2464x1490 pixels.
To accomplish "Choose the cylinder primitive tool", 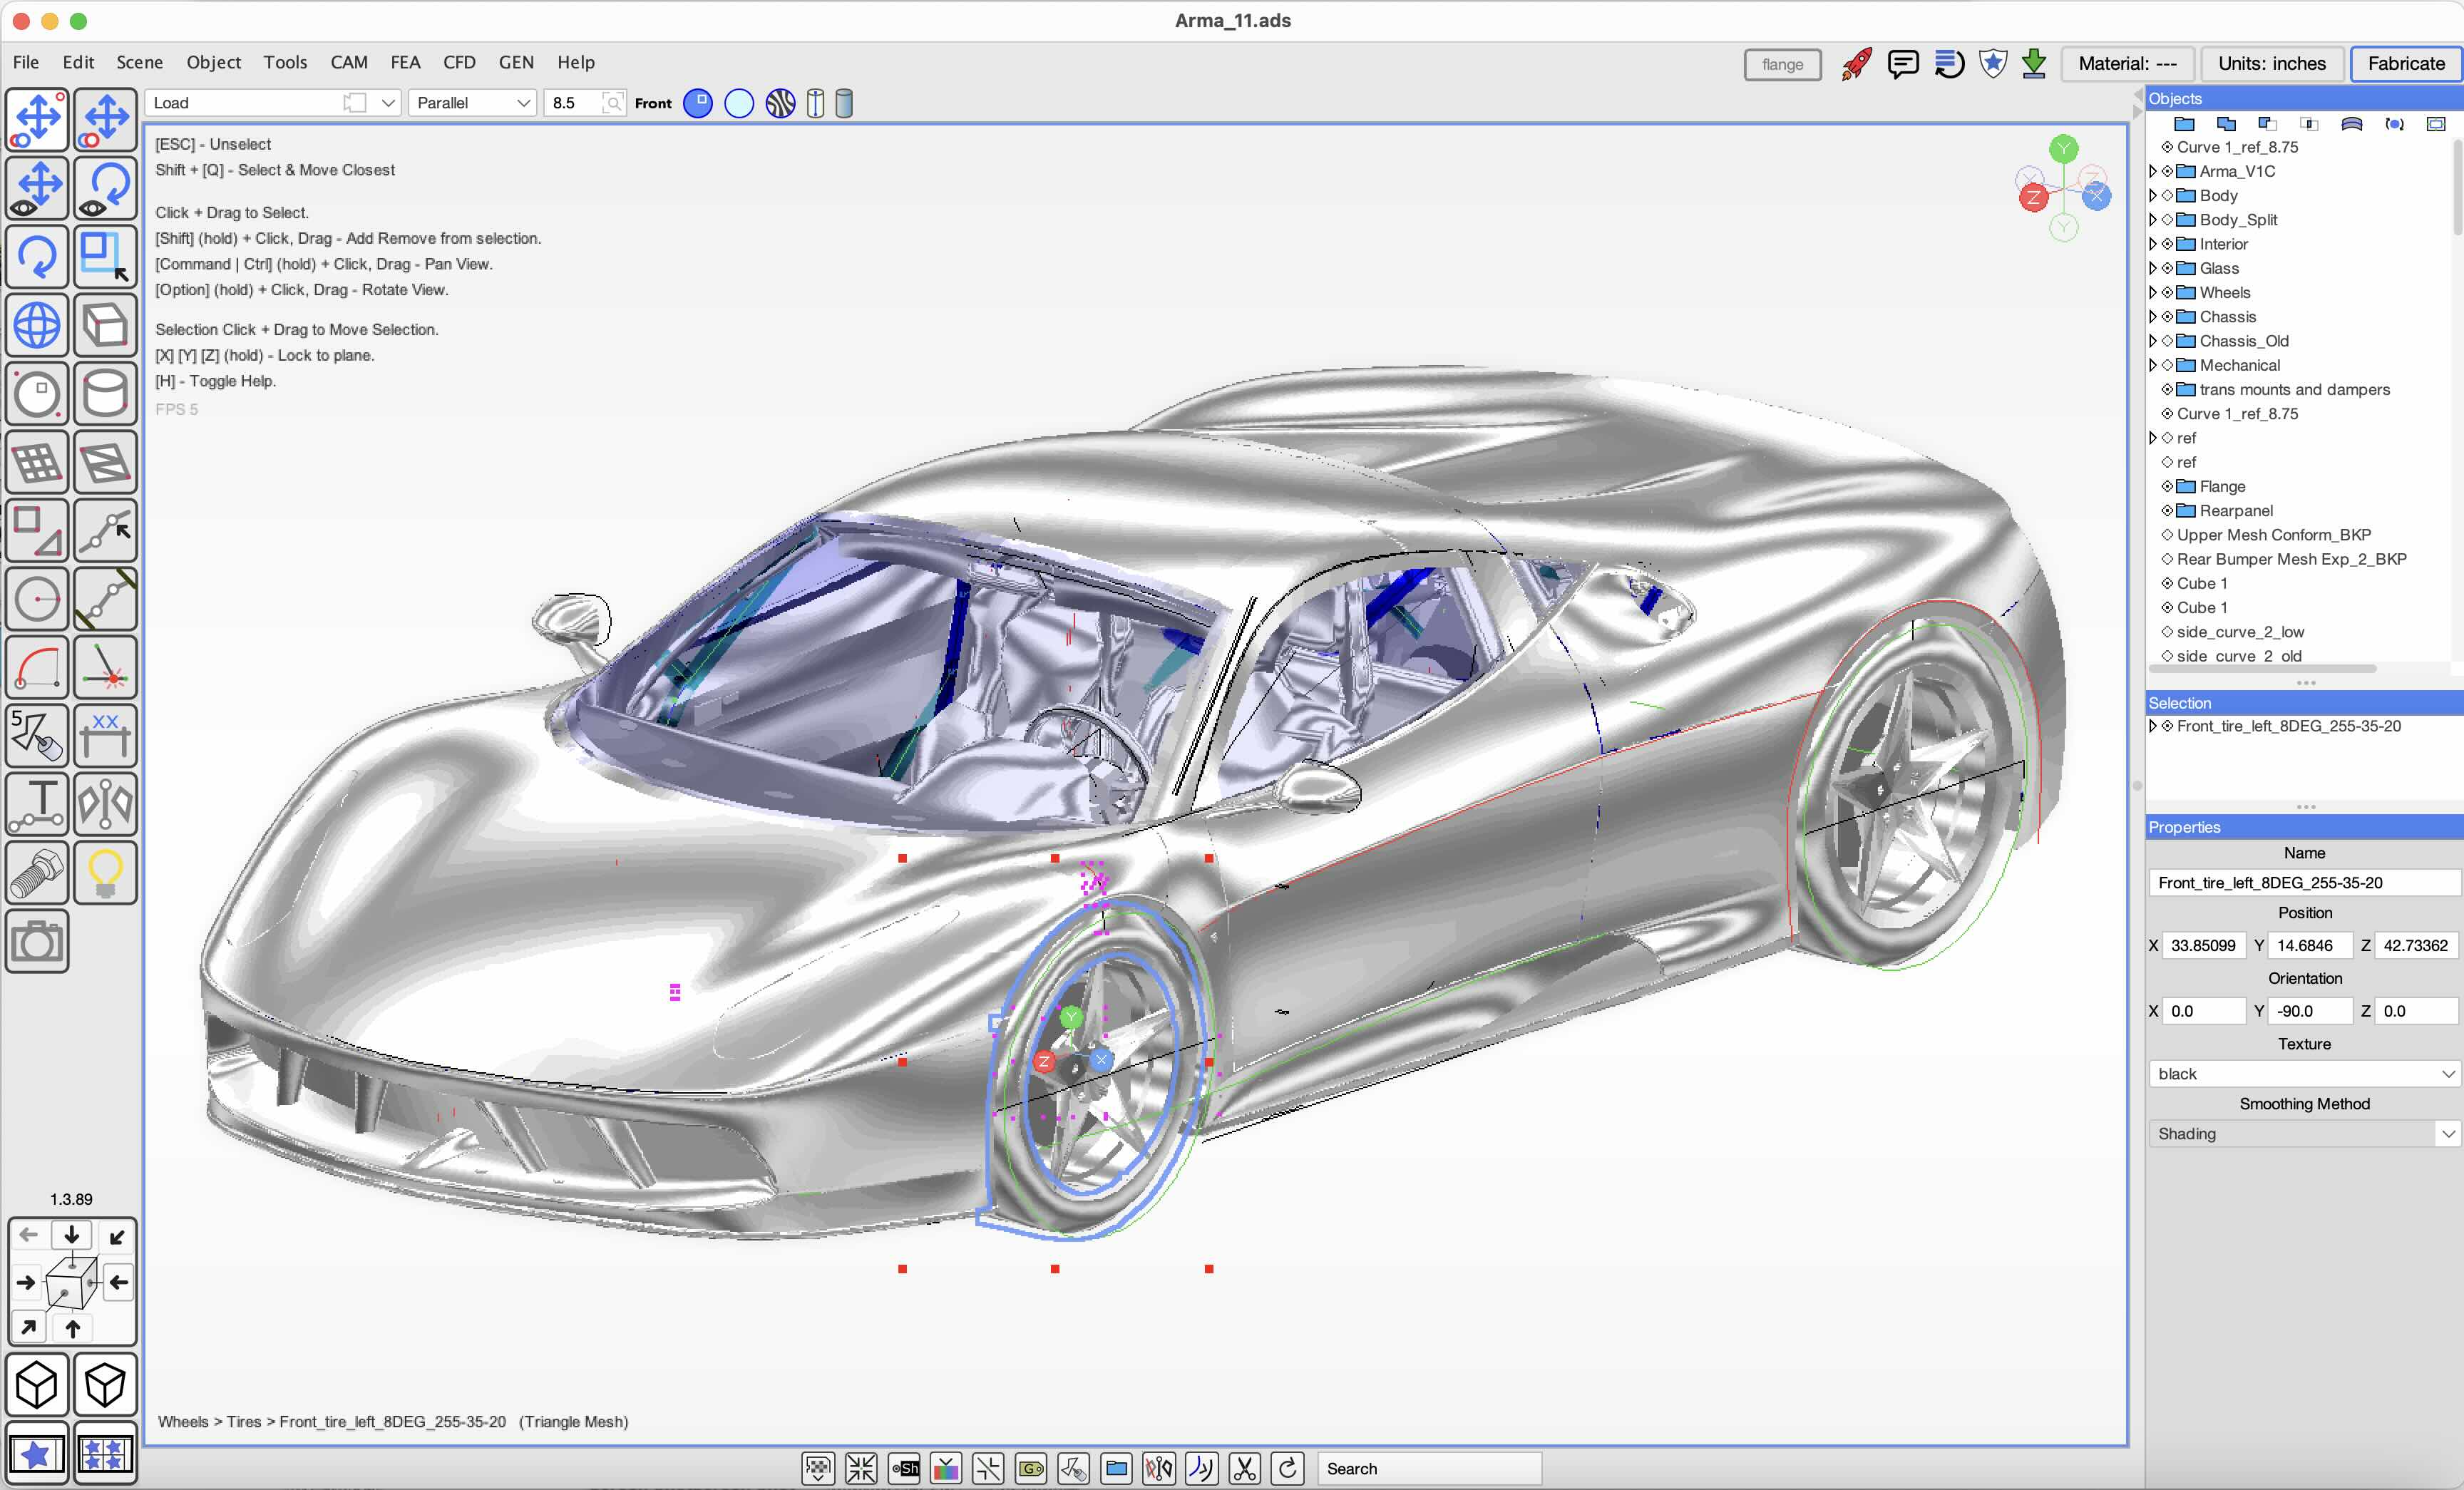I will pyautogui.click(x=105, y=393).
